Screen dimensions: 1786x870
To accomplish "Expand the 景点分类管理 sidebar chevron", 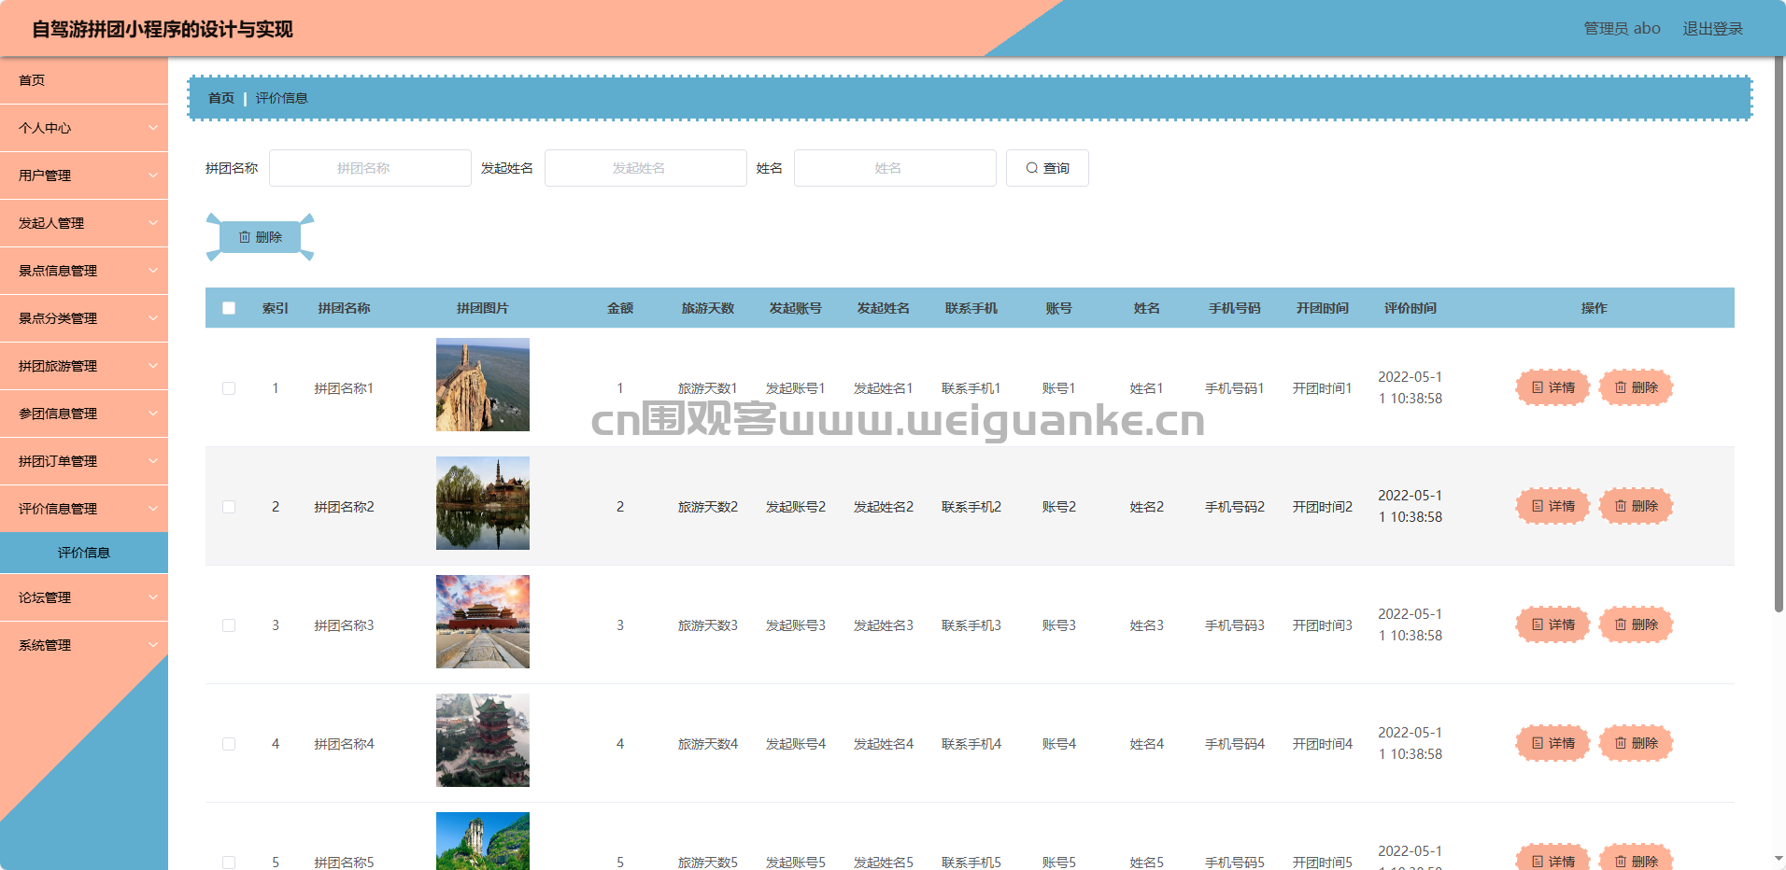I will 153,318.
